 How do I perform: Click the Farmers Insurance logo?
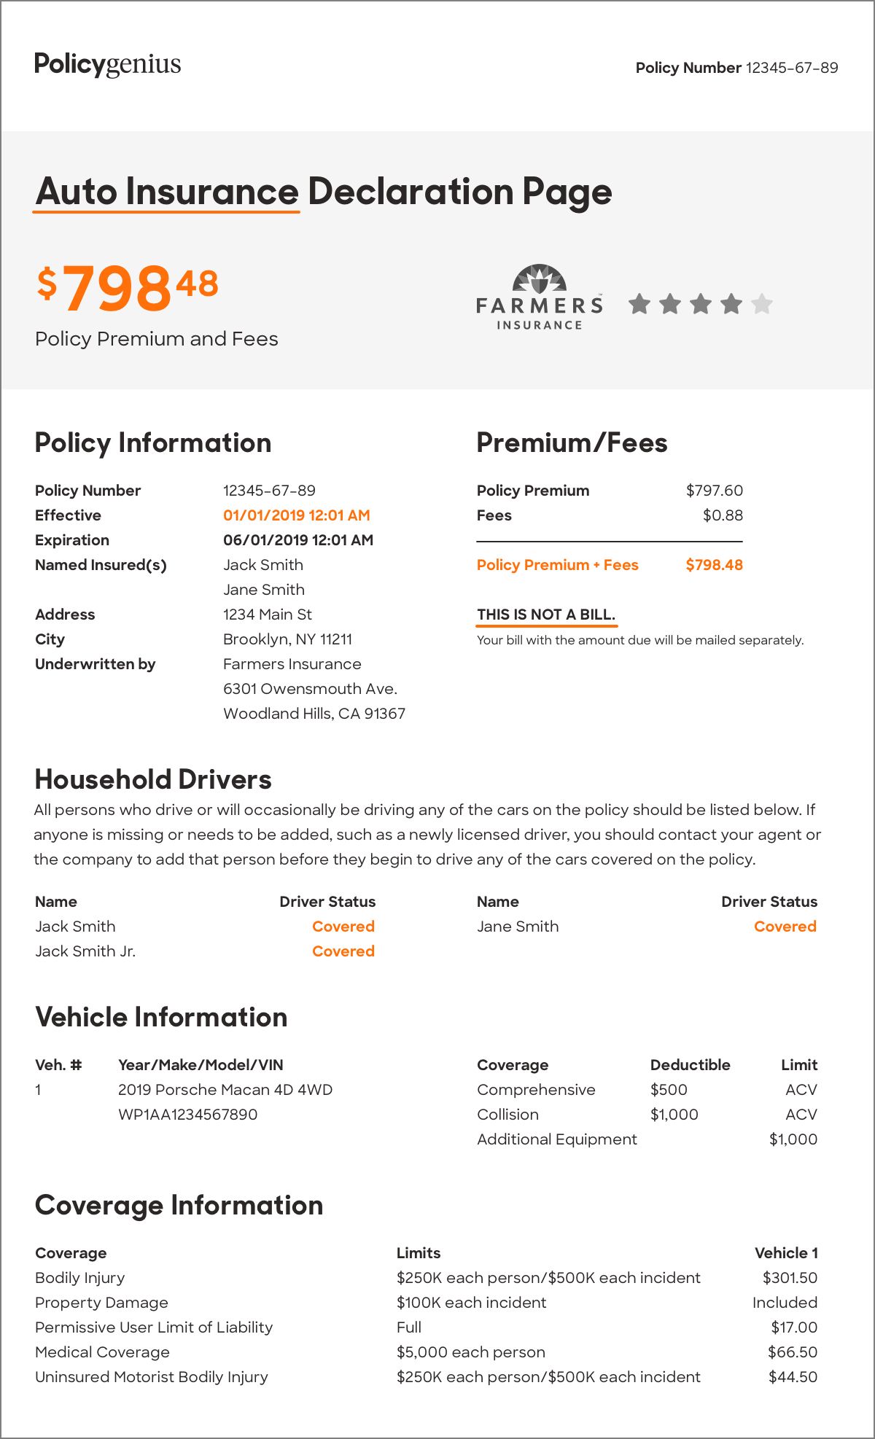point(540,297)
